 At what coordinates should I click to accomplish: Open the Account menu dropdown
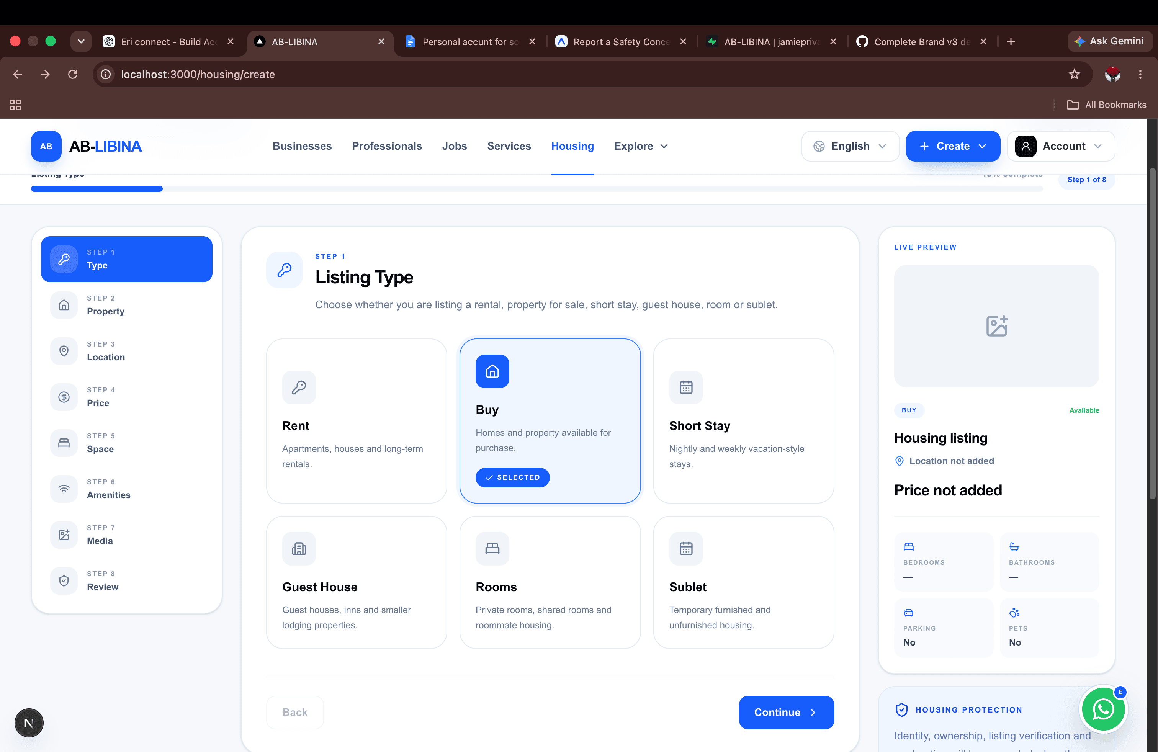(x=1061, y=146)
